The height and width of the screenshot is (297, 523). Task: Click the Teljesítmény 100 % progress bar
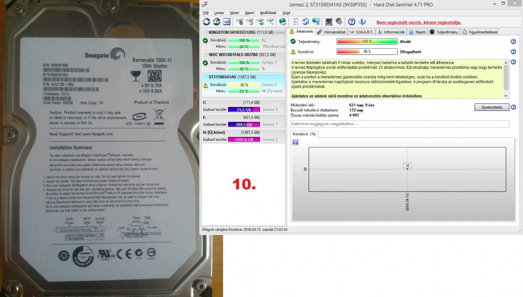367,42
